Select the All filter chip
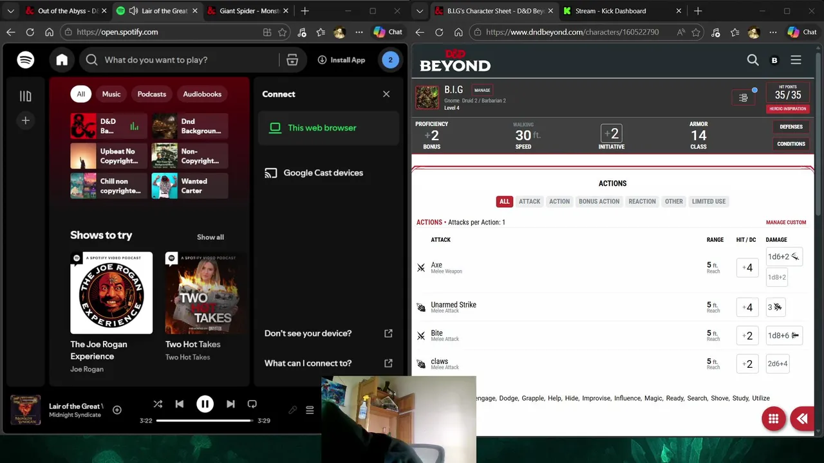 [81, 94]
